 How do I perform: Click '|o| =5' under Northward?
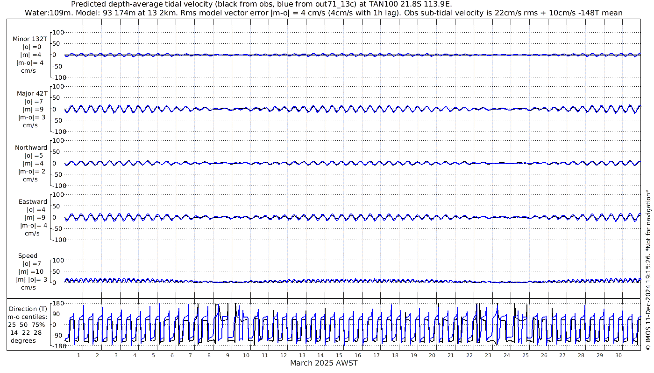click(34, 156)
